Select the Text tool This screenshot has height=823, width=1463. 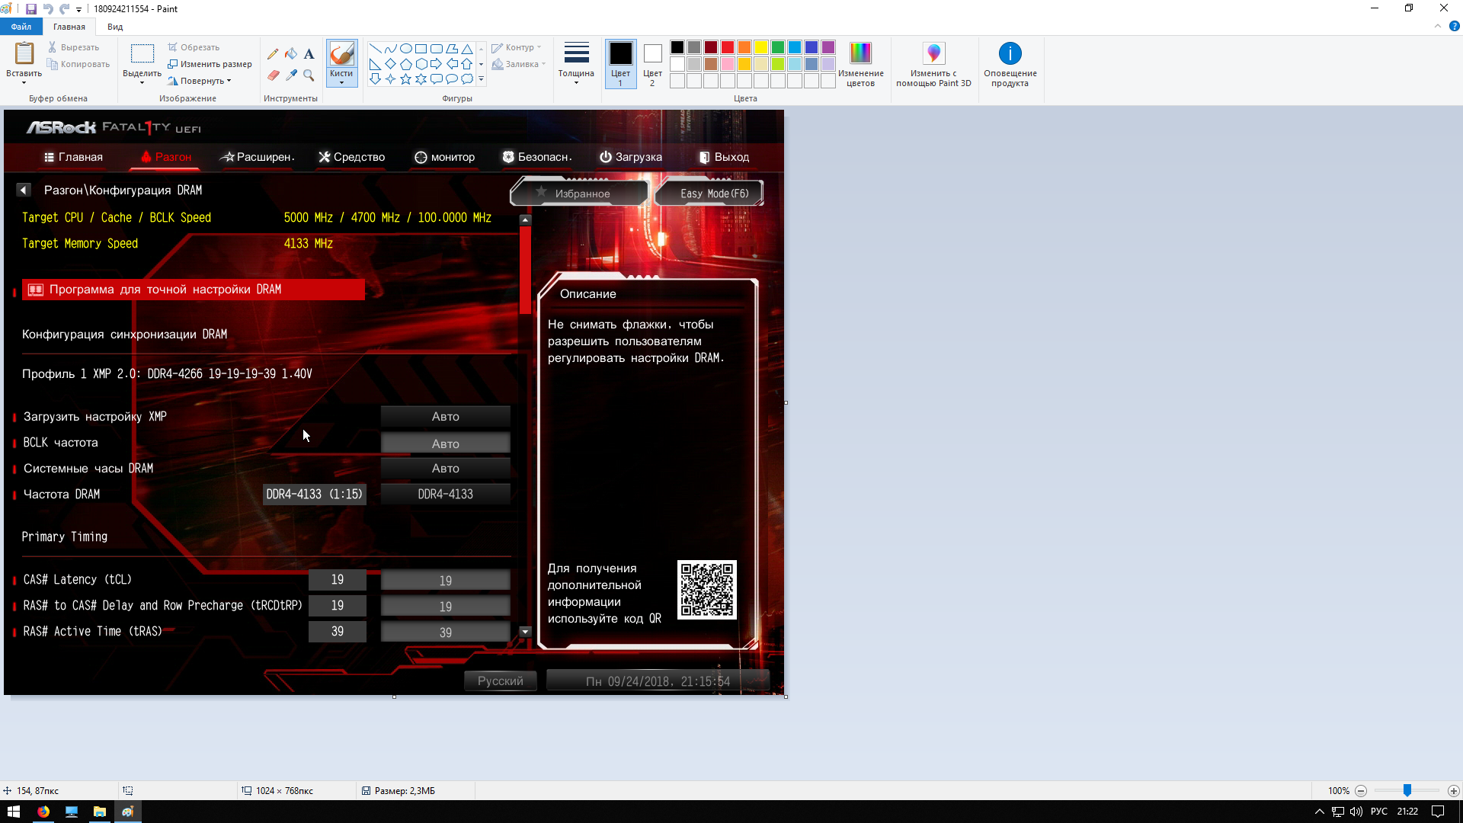[309, 54]
